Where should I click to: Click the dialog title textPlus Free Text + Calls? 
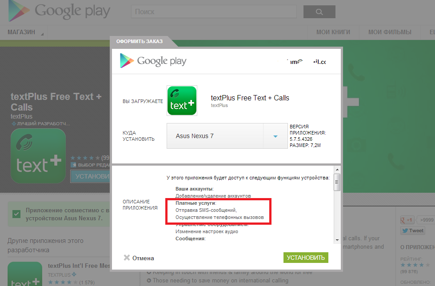[250, 98]
